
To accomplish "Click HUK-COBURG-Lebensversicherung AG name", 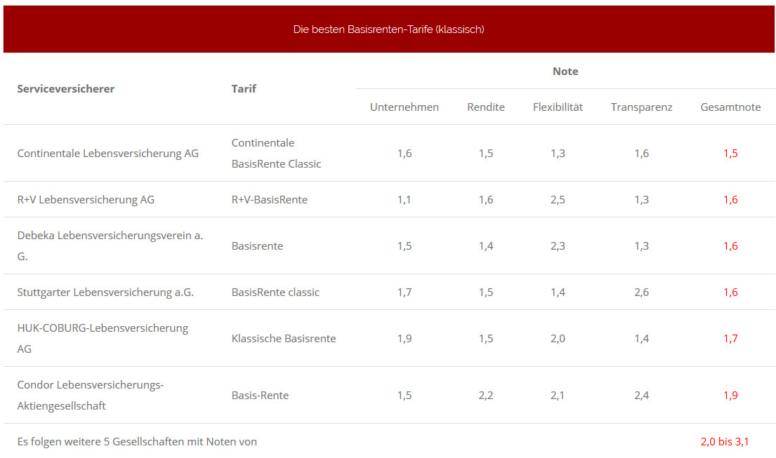I will pos(103,339).
